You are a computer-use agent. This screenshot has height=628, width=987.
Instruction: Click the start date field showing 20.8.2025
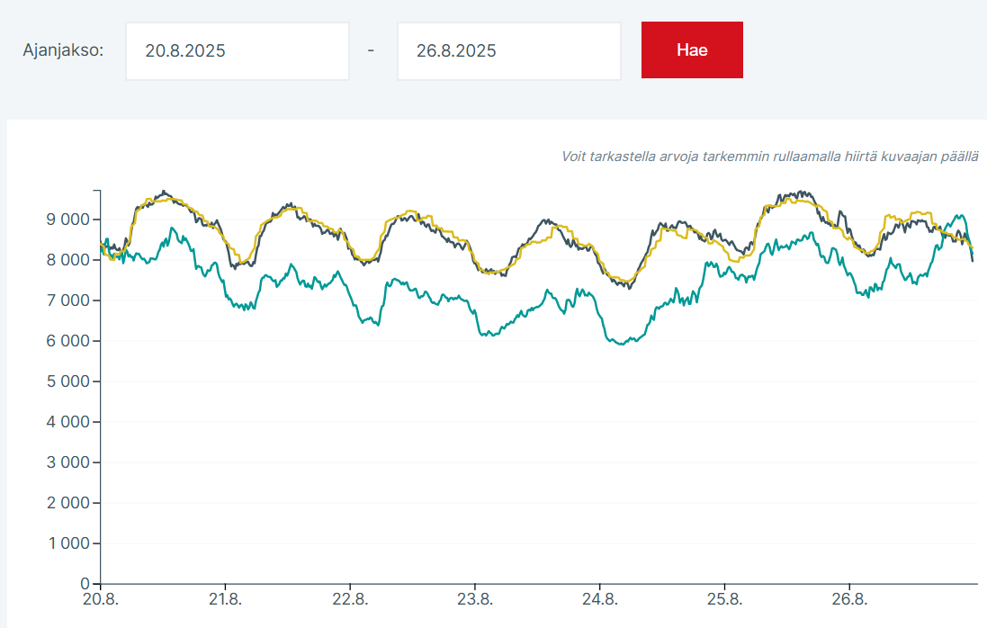coord(237,51)
